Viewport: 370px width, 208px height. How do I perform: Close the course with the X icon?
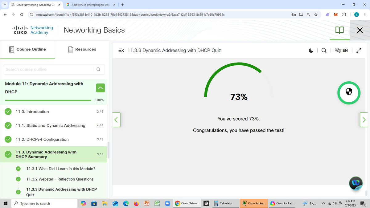click(x=360, y=30)
